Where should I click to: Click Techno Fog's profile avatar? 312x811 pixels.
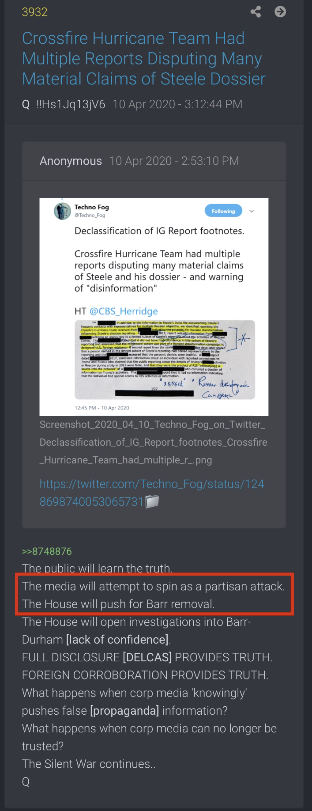point(62,211)
